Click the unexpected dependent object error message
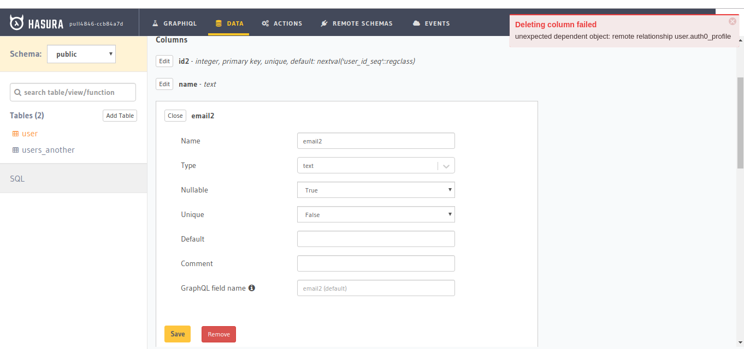 pos(623,36)
